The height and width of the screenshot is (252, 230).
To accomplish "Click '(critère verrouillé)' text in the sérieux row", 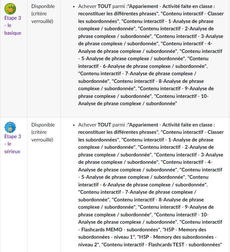I will 42,136.
